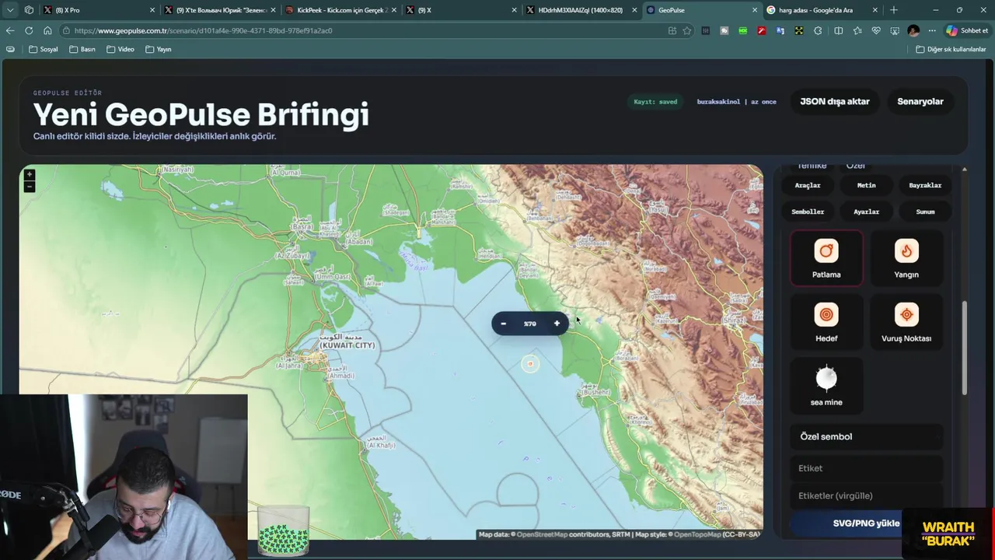Screen dimensions: 995x560
Task: Close the GeoPulse browser tab
Action: [x=754, y=10]
